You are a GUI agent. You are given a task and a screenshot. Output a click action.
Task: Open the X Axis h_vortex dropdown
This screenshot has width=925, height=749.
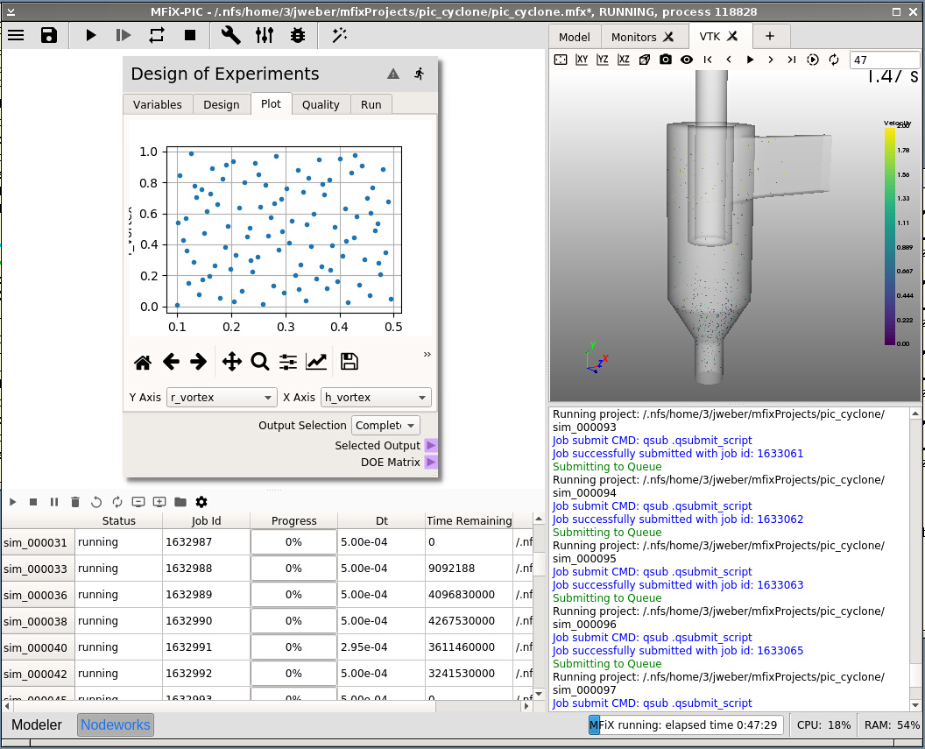pos(376,398)
